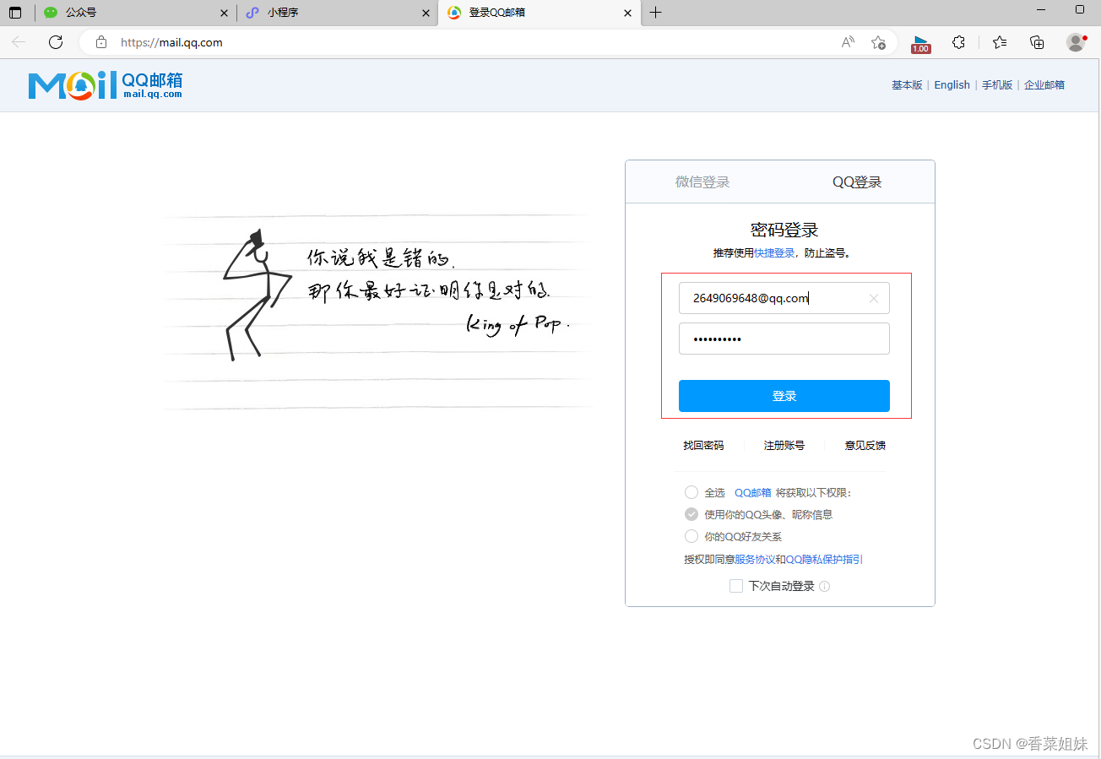Close the 登录QQ邮箱 tab
The height and width of the screenshot is (759, 1101).
coord(627,13)
